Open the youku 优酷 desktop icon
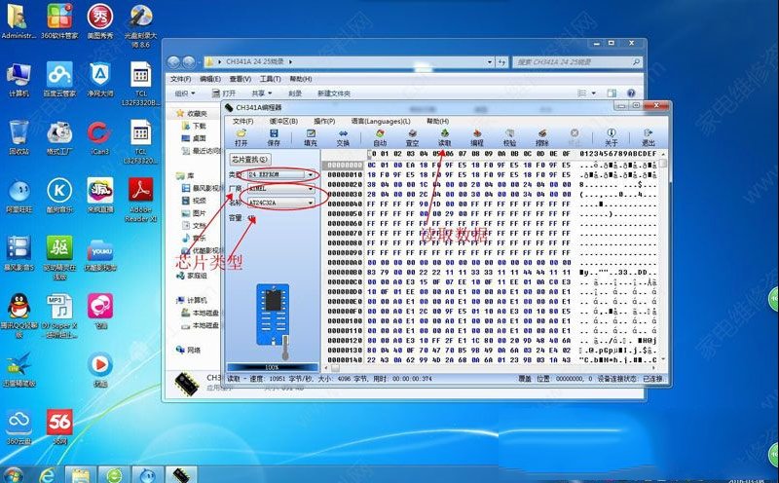779x483 pixels. tap(100, 255)
